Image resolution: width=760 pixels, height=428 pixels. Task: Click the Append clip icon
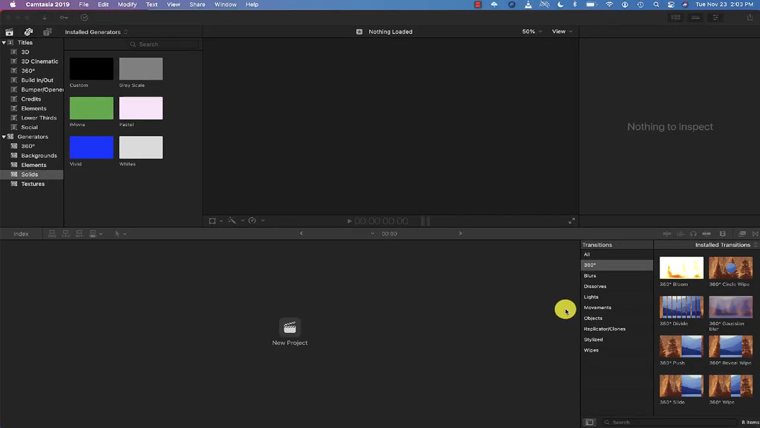tap(79, 234)
